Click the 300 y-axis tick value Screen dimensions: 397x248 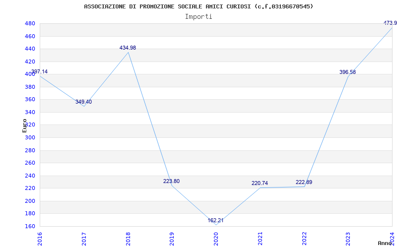click(30, 138)
